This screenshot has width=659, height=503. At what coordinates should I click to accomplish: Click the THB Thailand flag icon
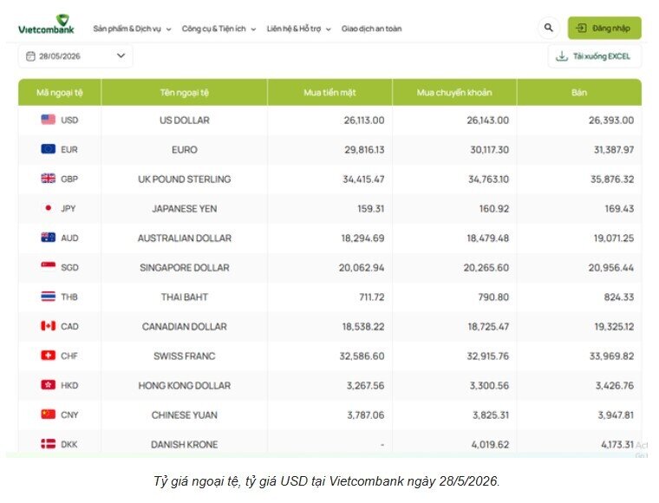49,297
